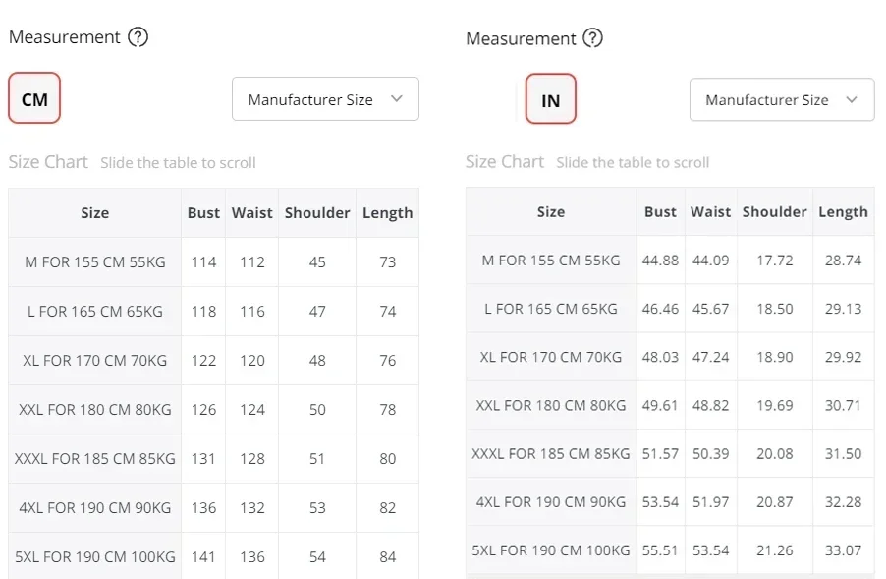This screenshot has height=579, width=886.
Task: Click left Size Chart heading text
Action: click(x=48, y=162)
